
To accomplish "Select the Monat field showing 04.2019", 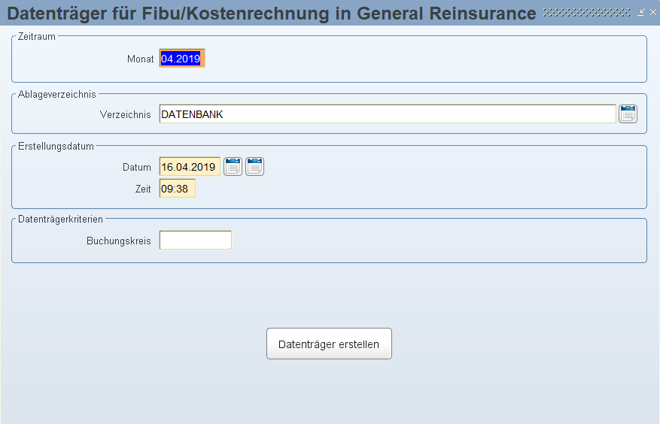I will (182, 58).
